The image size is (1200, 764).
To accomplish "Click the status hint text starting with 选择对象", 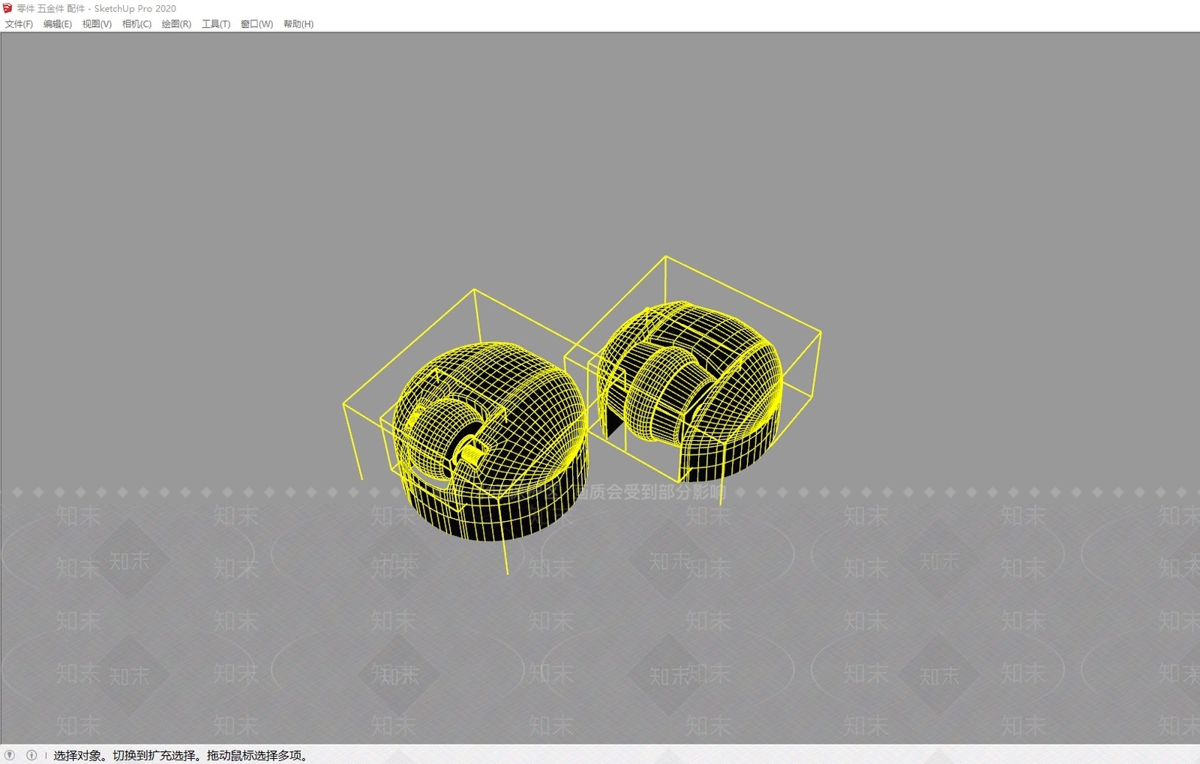I will [181, 755].
